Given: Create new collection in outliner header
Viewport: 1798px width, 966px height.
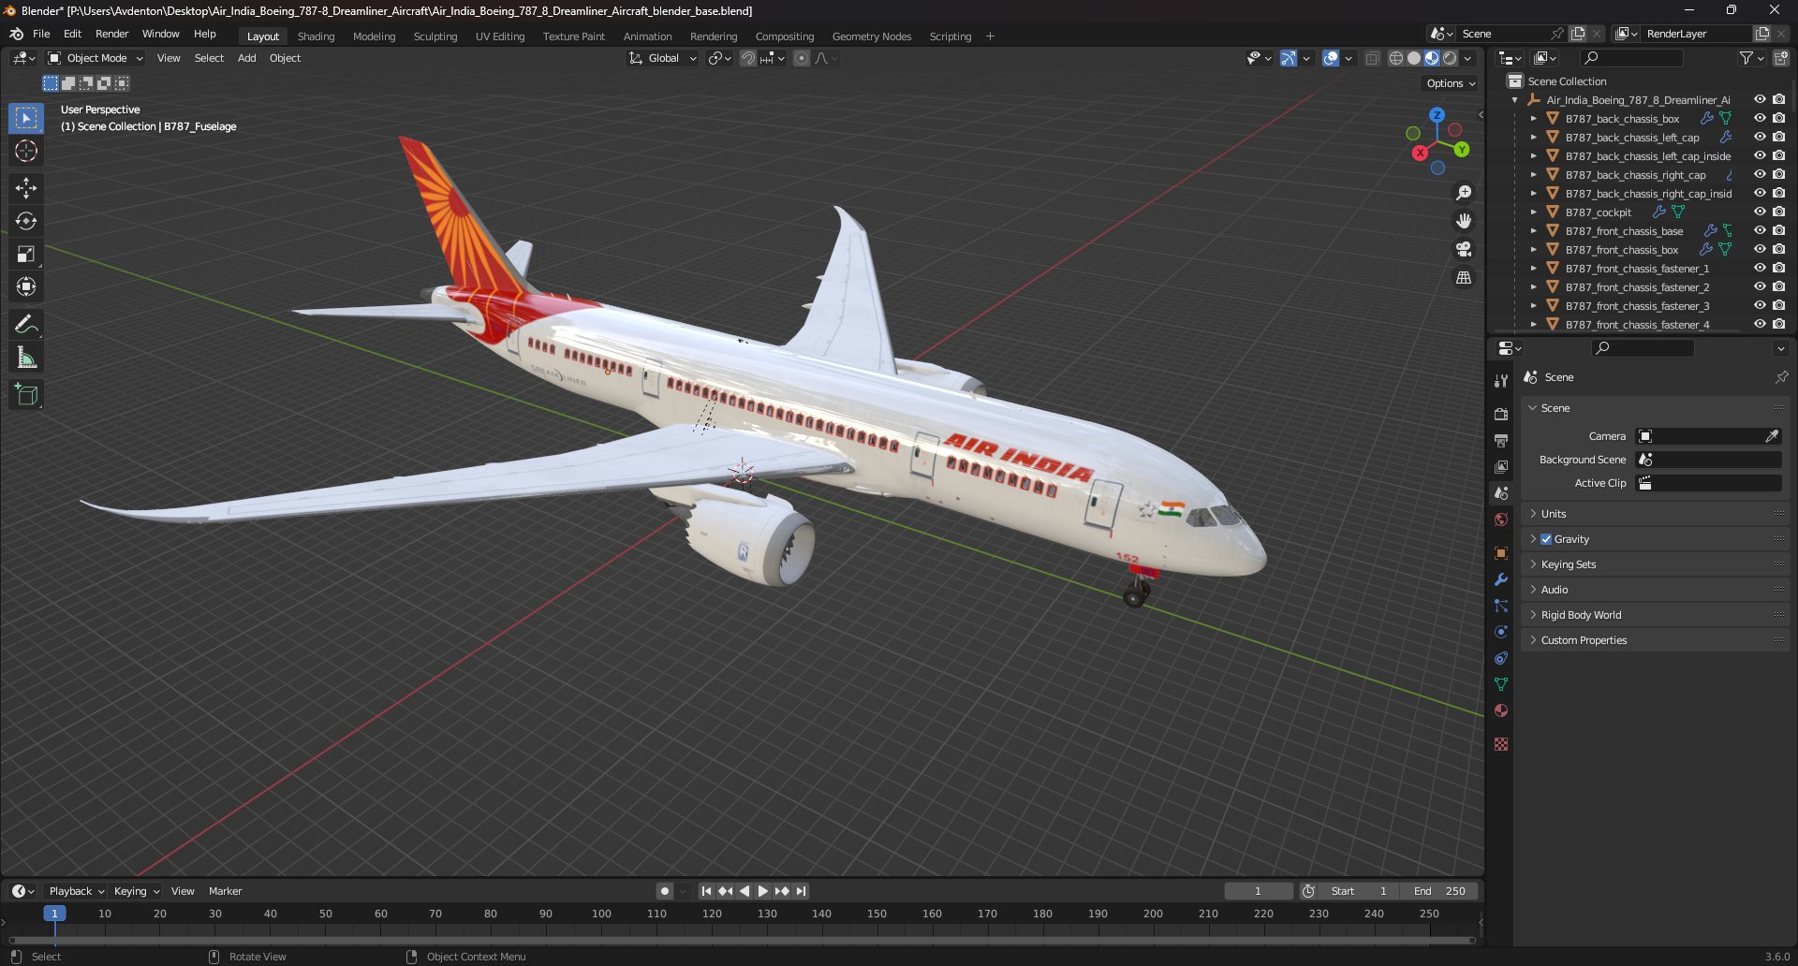Looking at the screenshot, I should pos(1781,58).
